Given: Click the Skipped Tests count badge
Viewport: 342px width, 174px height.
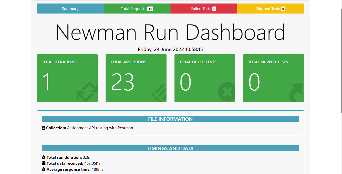Looking at the screenshot, I should pos(283,9).
